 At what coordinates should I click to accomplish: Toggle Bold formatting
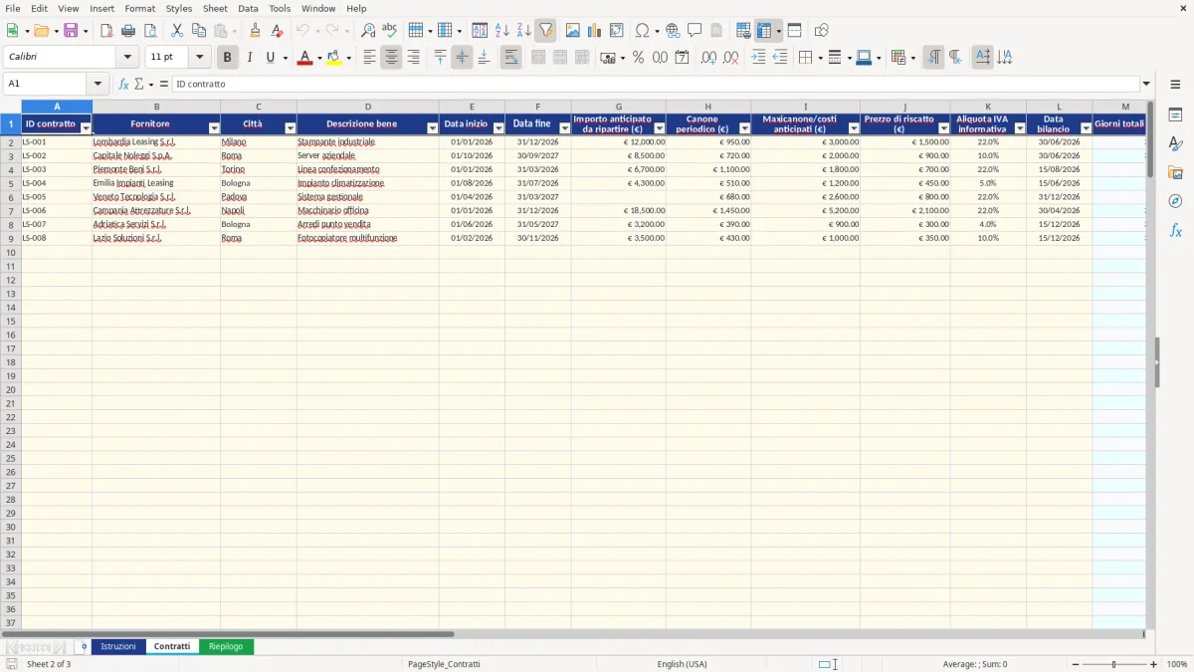tap(227, 58)
